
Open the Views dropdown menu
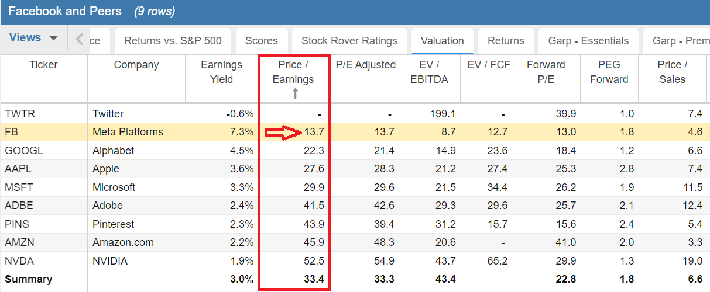pyautogui.click(x=34, y=38)
